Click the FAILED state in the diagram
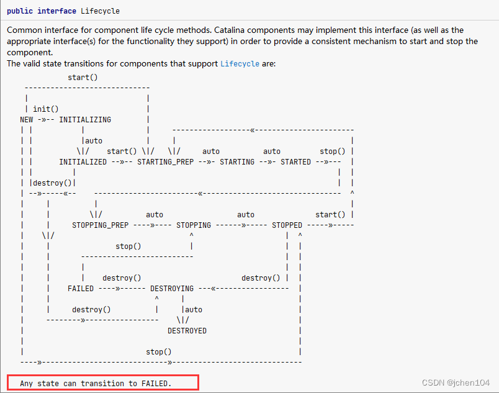This screenshot has height=393, width=499. click(x=81, y=289)
